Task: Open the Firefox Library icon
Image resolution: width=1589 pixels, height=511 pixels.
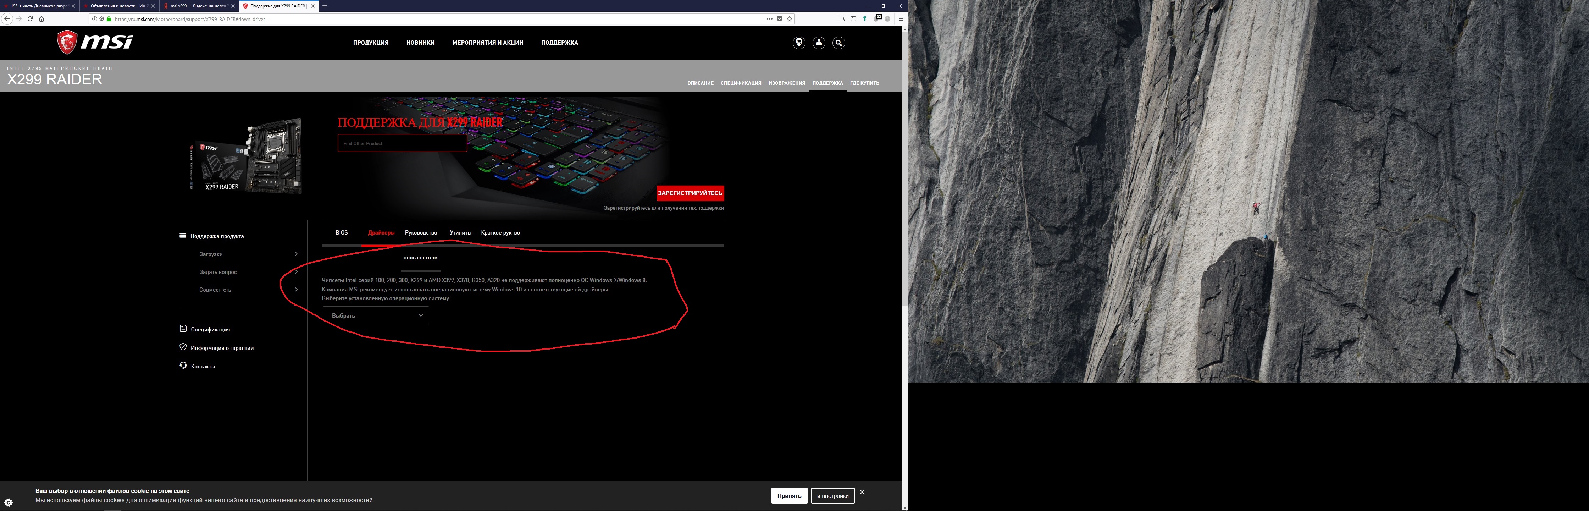Action: (x=842, y=19)
